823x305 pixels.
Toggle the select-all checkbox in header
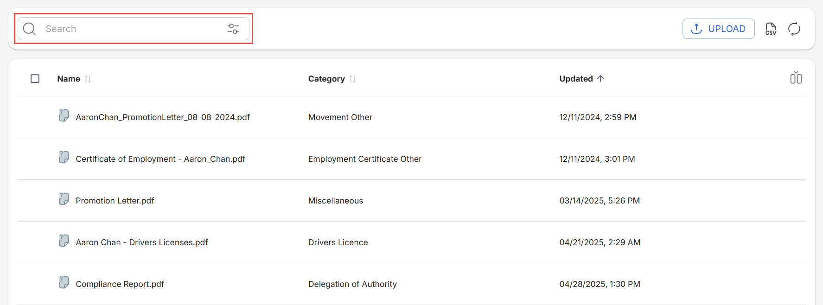[35, 79]
